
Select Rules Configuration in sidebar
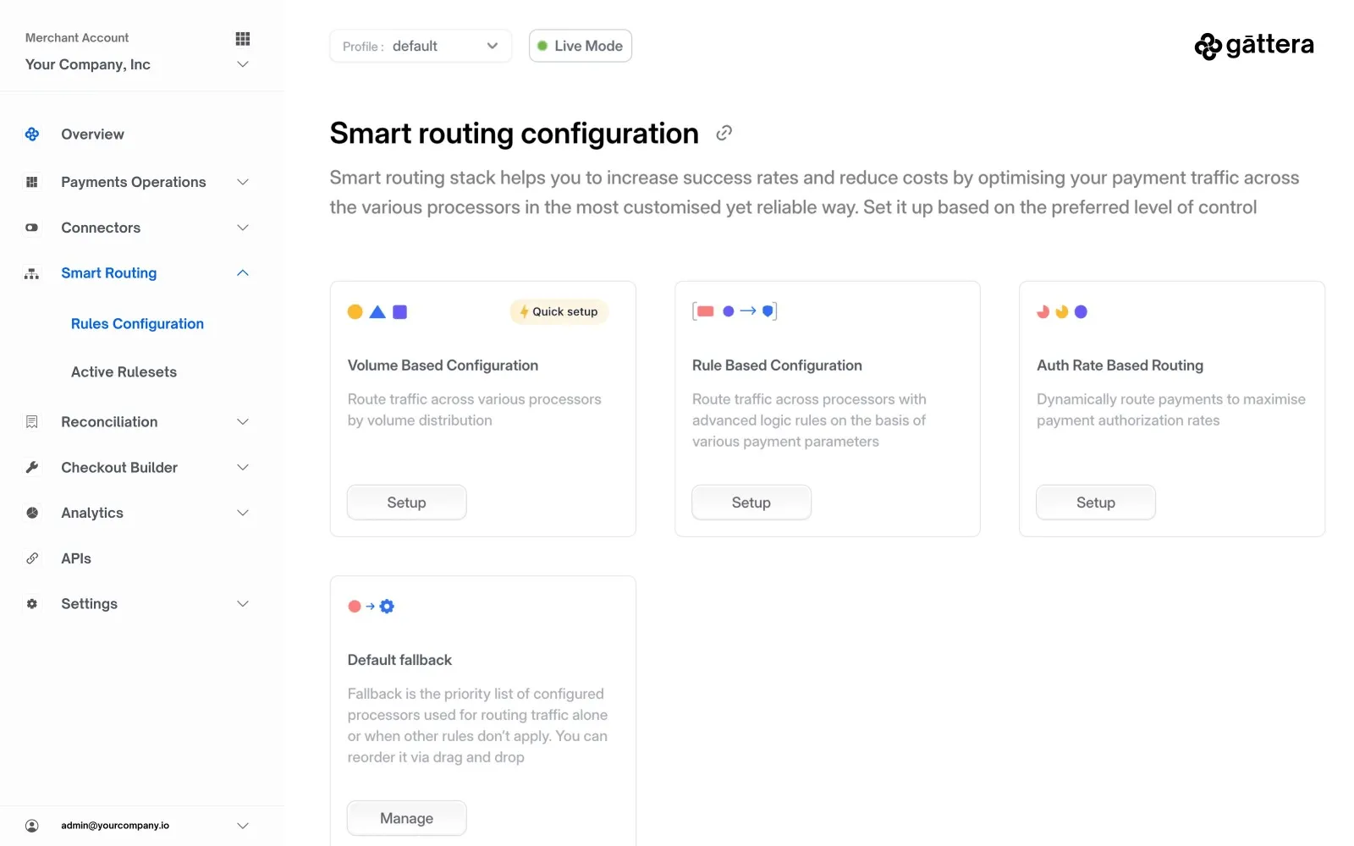(x=137, y=324)
